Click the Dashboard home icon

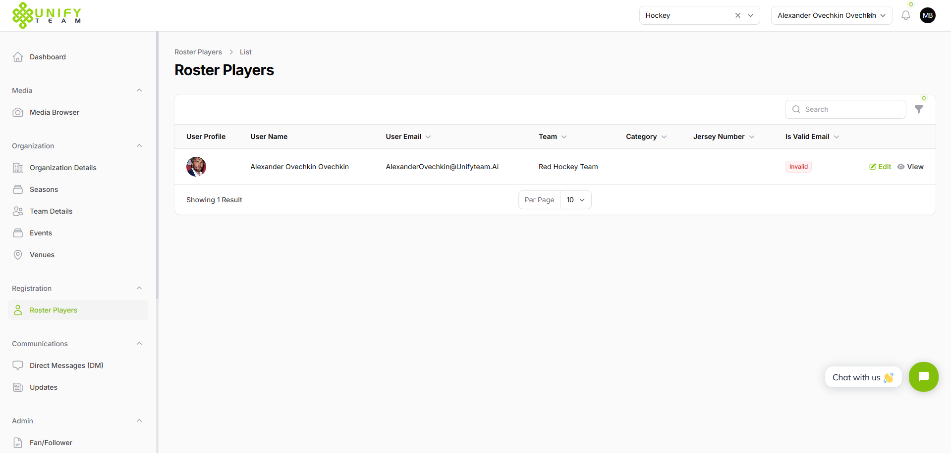18,56
